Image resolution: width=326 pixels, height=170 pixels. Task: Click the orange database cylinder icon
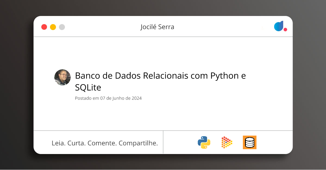(249, 142)
